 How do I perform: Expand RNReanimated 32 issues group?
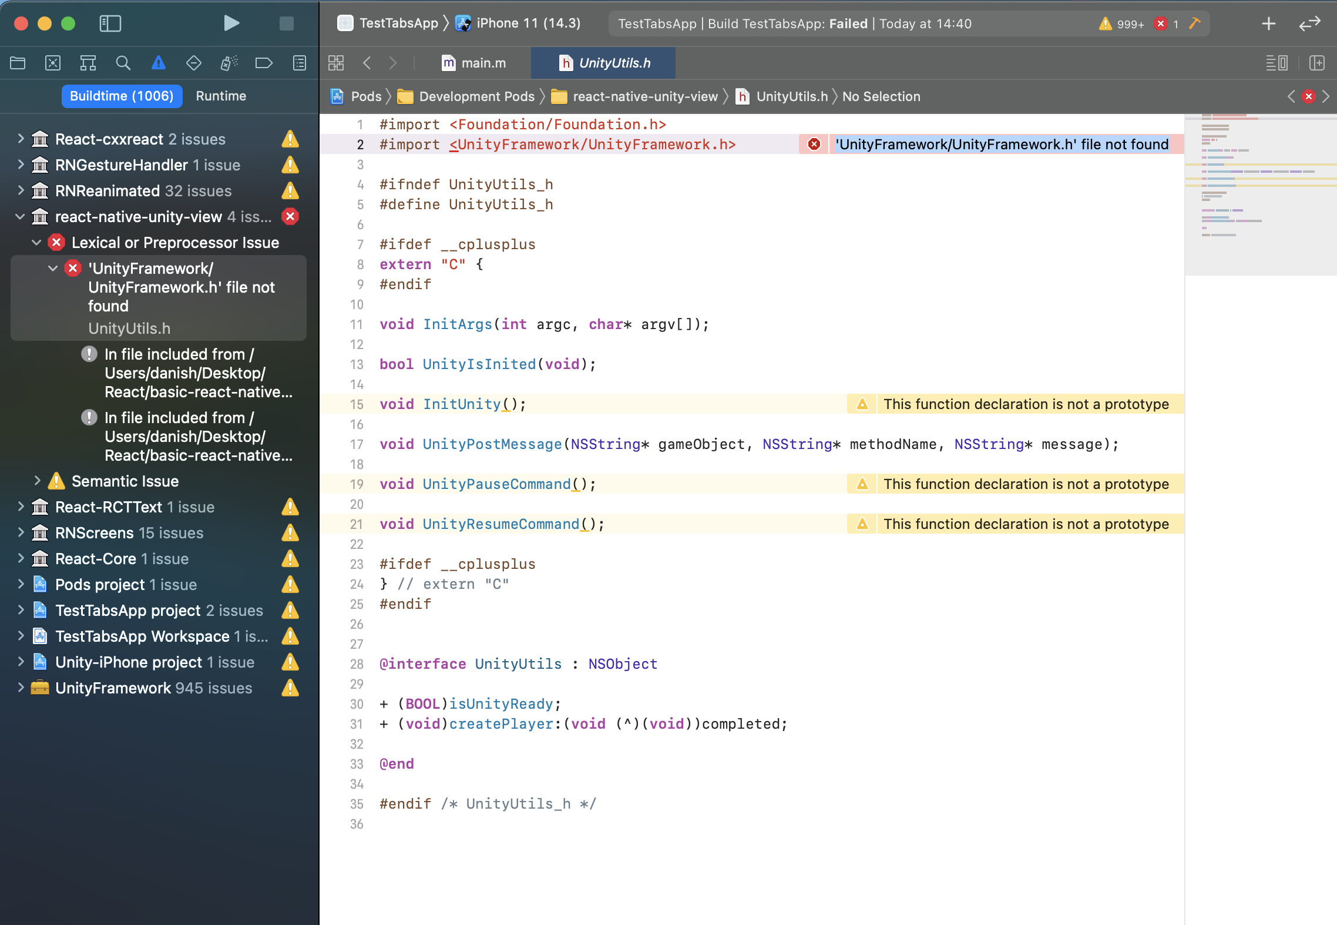[21, 190]
